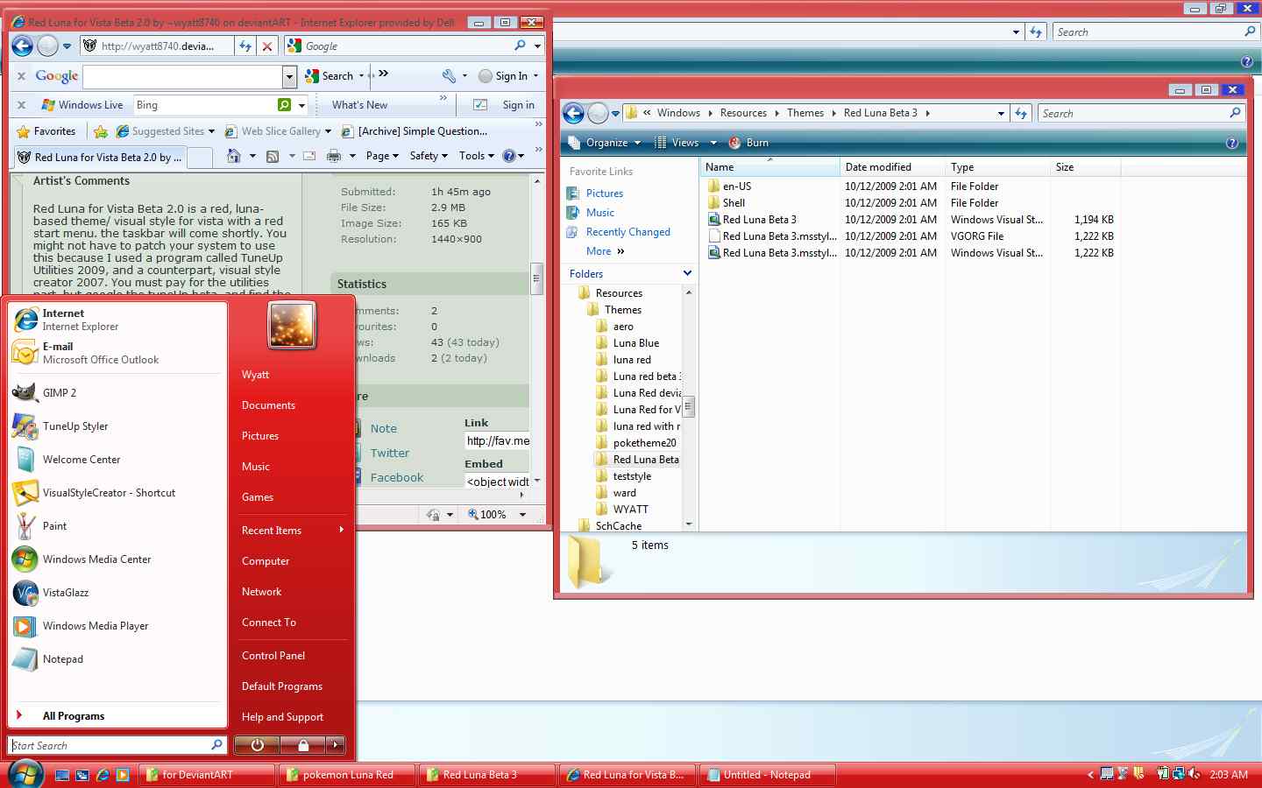Viewport: 1262px width, 788px height.
Task: Open the IE zoom level 100% dropdown
Action: [522, 515]
